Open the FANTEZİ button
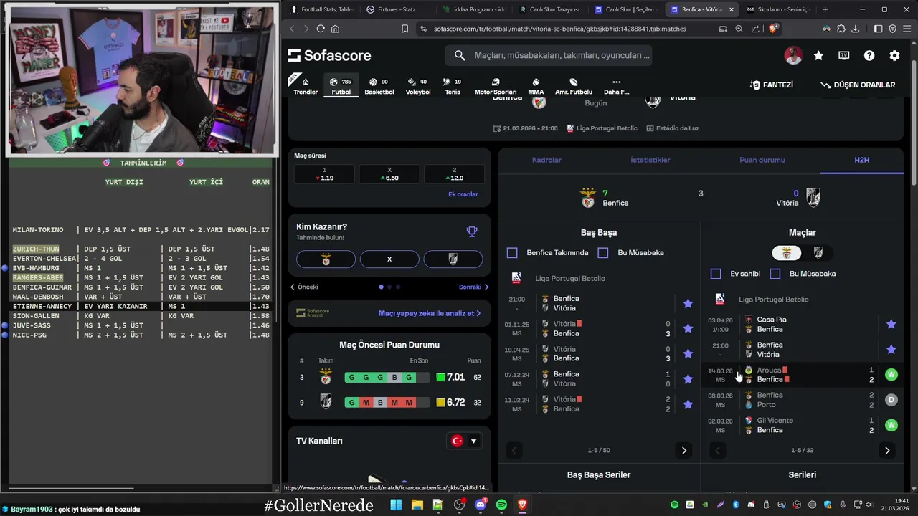This screenshot has height=516, width=918. click(x=772, y=85)
